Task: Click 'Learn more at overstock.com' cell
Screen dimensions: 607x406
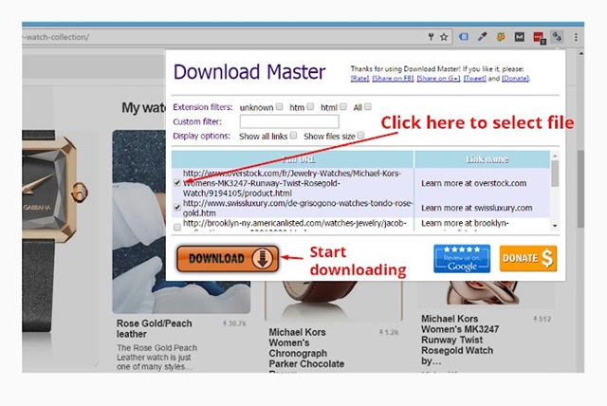Action: (x=473, y=183)
